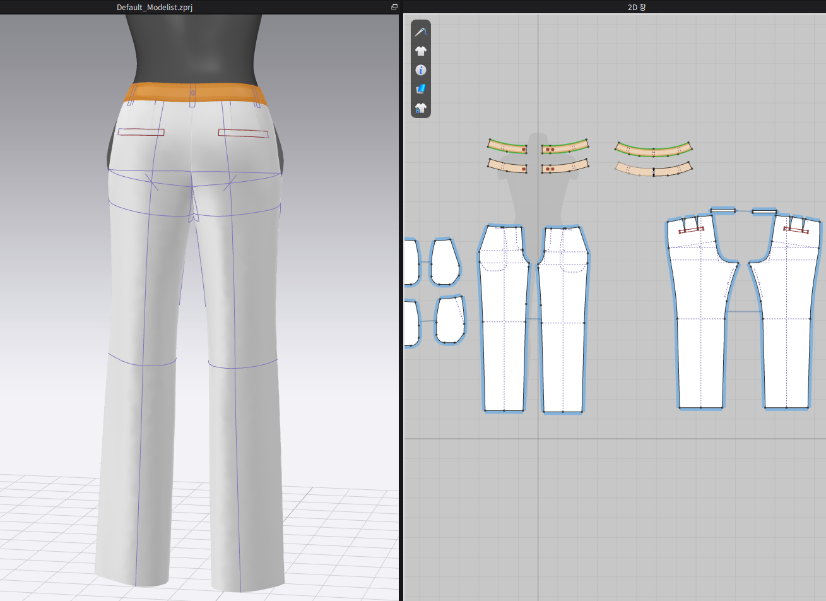Click the right red welt pocket on 3D pants
This screenshot has height=601, width=826.
point(243,133)
